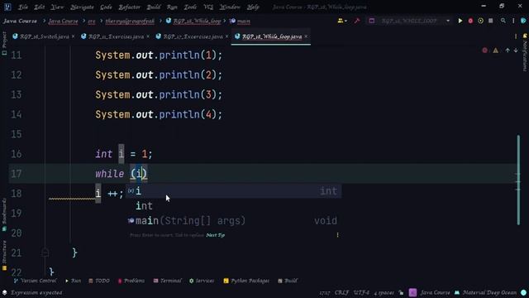The image size is (529, 298).
Task: Open Search Everywhere magnifier icon
Action: (x=503, y=21)
